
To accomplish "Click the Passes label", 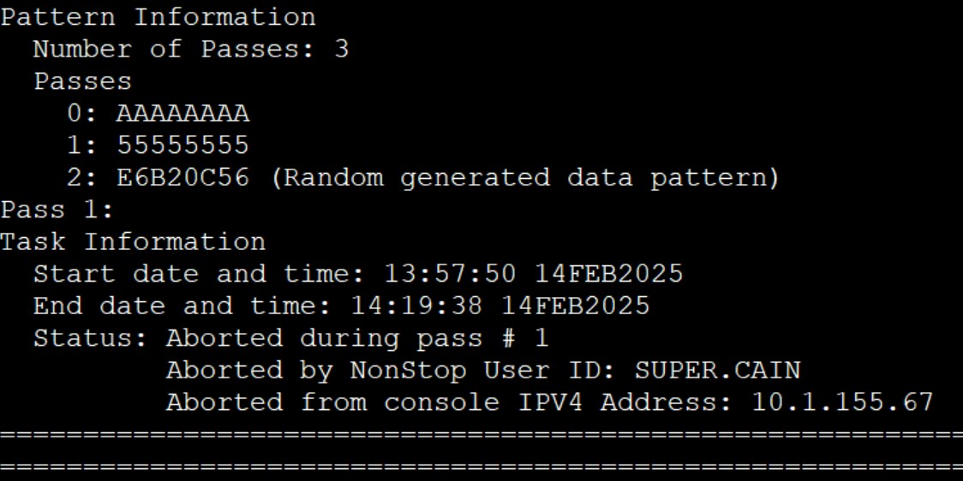I will [x=82, y=81].
